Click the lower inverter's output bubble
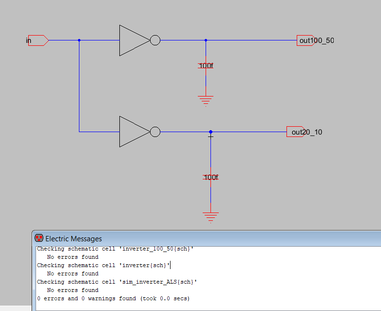381x311 pixels. click(155, 132)
